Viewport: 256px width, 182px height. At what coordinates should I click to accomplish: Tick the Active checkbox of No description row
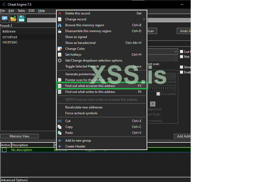(4, 150)
